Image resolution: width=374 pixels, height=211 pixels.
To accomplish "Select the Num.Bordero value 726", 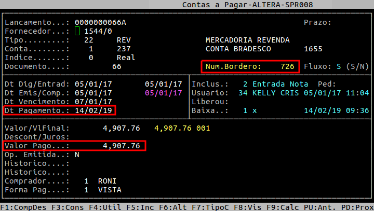I will [x=287, y=66].
